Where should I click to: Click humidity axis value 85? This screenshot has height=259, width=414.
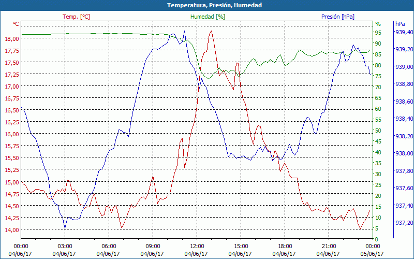(x=378, y=54)
